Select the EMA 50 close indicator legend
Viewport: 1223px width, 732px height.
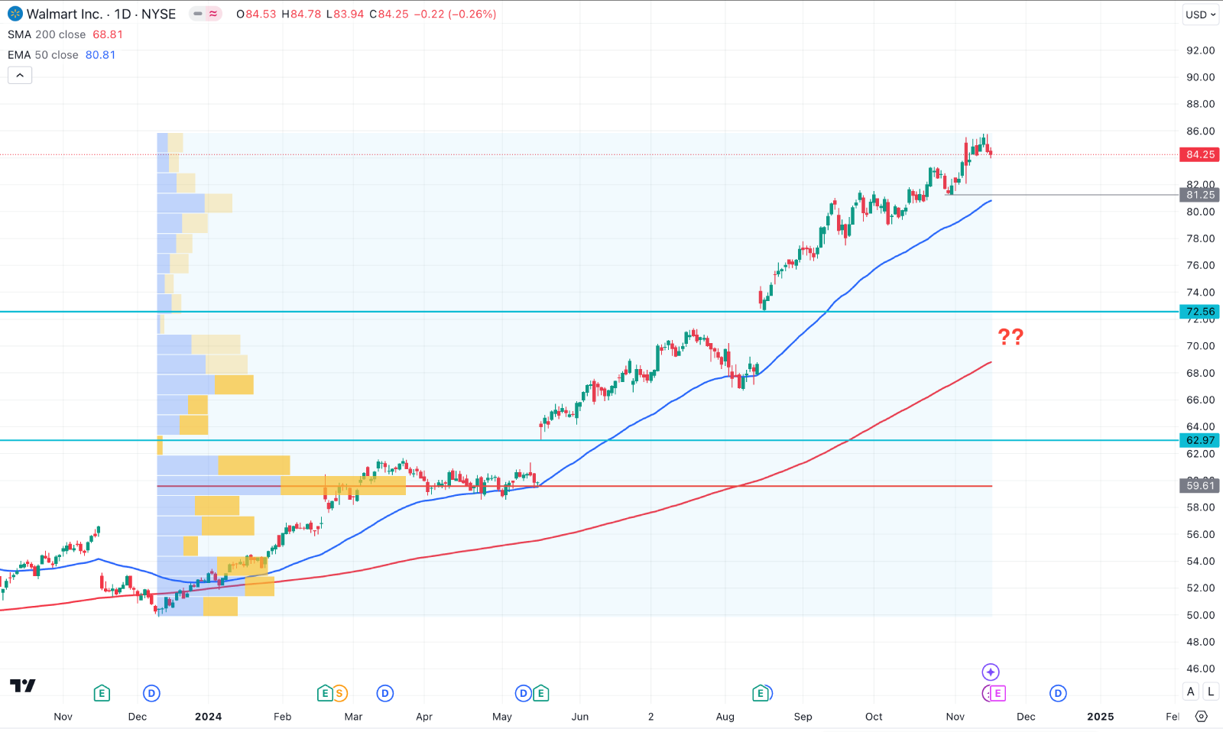43,55
